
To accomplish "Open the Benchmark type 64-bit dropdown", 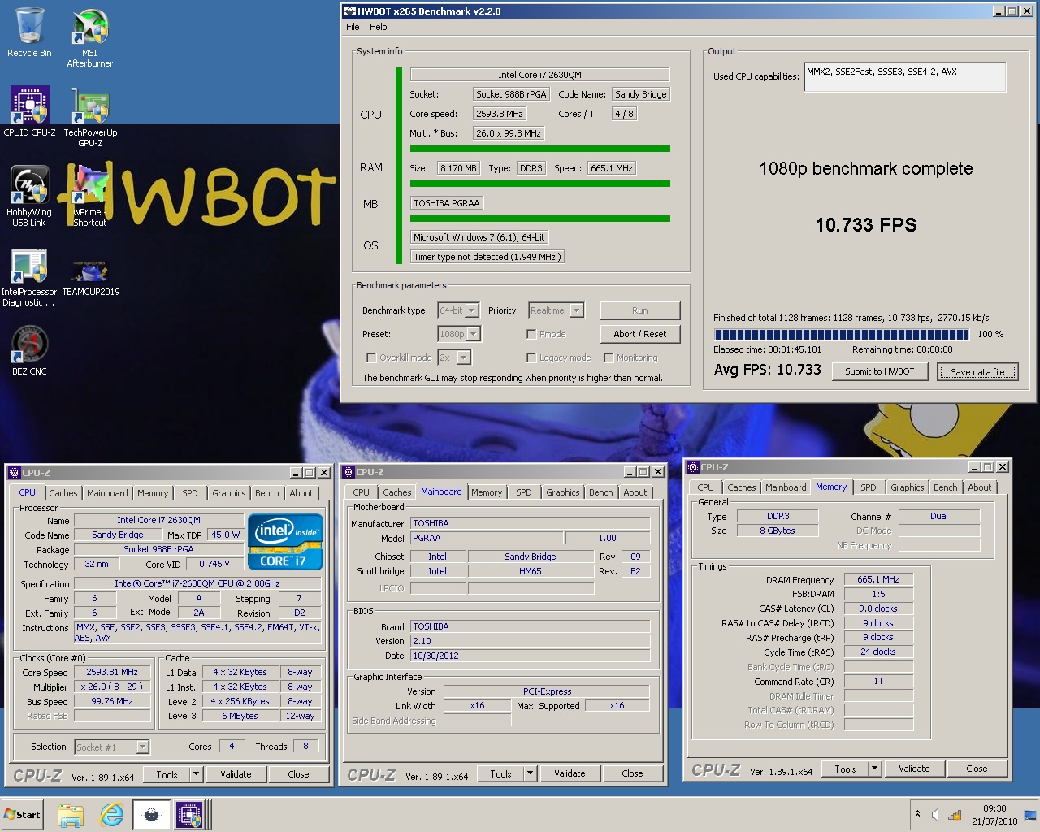I will coord(473,310).
